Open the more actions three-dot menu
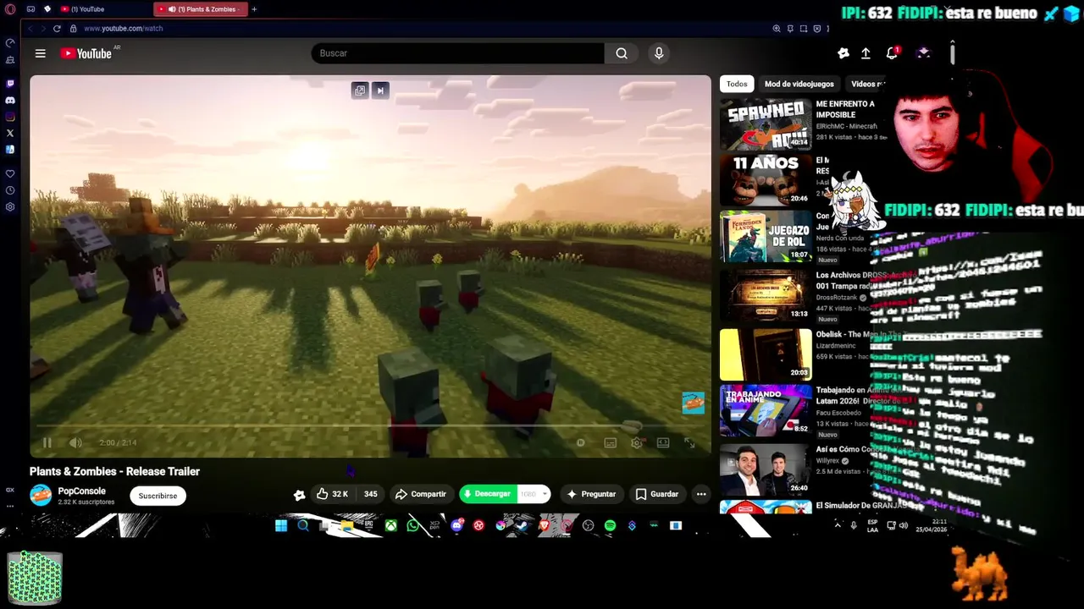Image resolution: width=1084 pixels, height=609 pixels. tap(701, 494)
